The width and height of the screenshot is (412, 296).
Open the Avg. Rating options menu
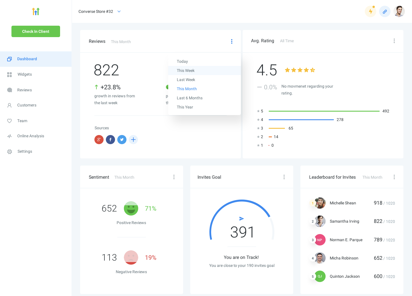point(394,41)
